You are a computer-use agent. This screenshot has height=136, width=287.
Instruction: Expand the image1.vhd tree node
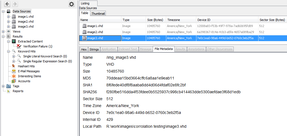[x=8, y=17]
